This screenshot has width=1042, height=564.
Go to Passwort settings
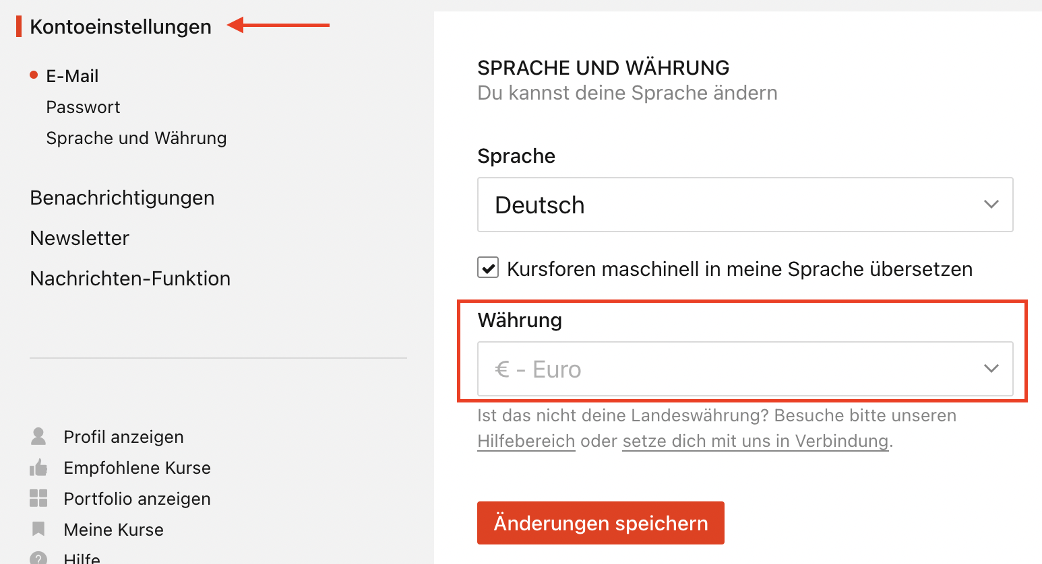coord(83,107)
